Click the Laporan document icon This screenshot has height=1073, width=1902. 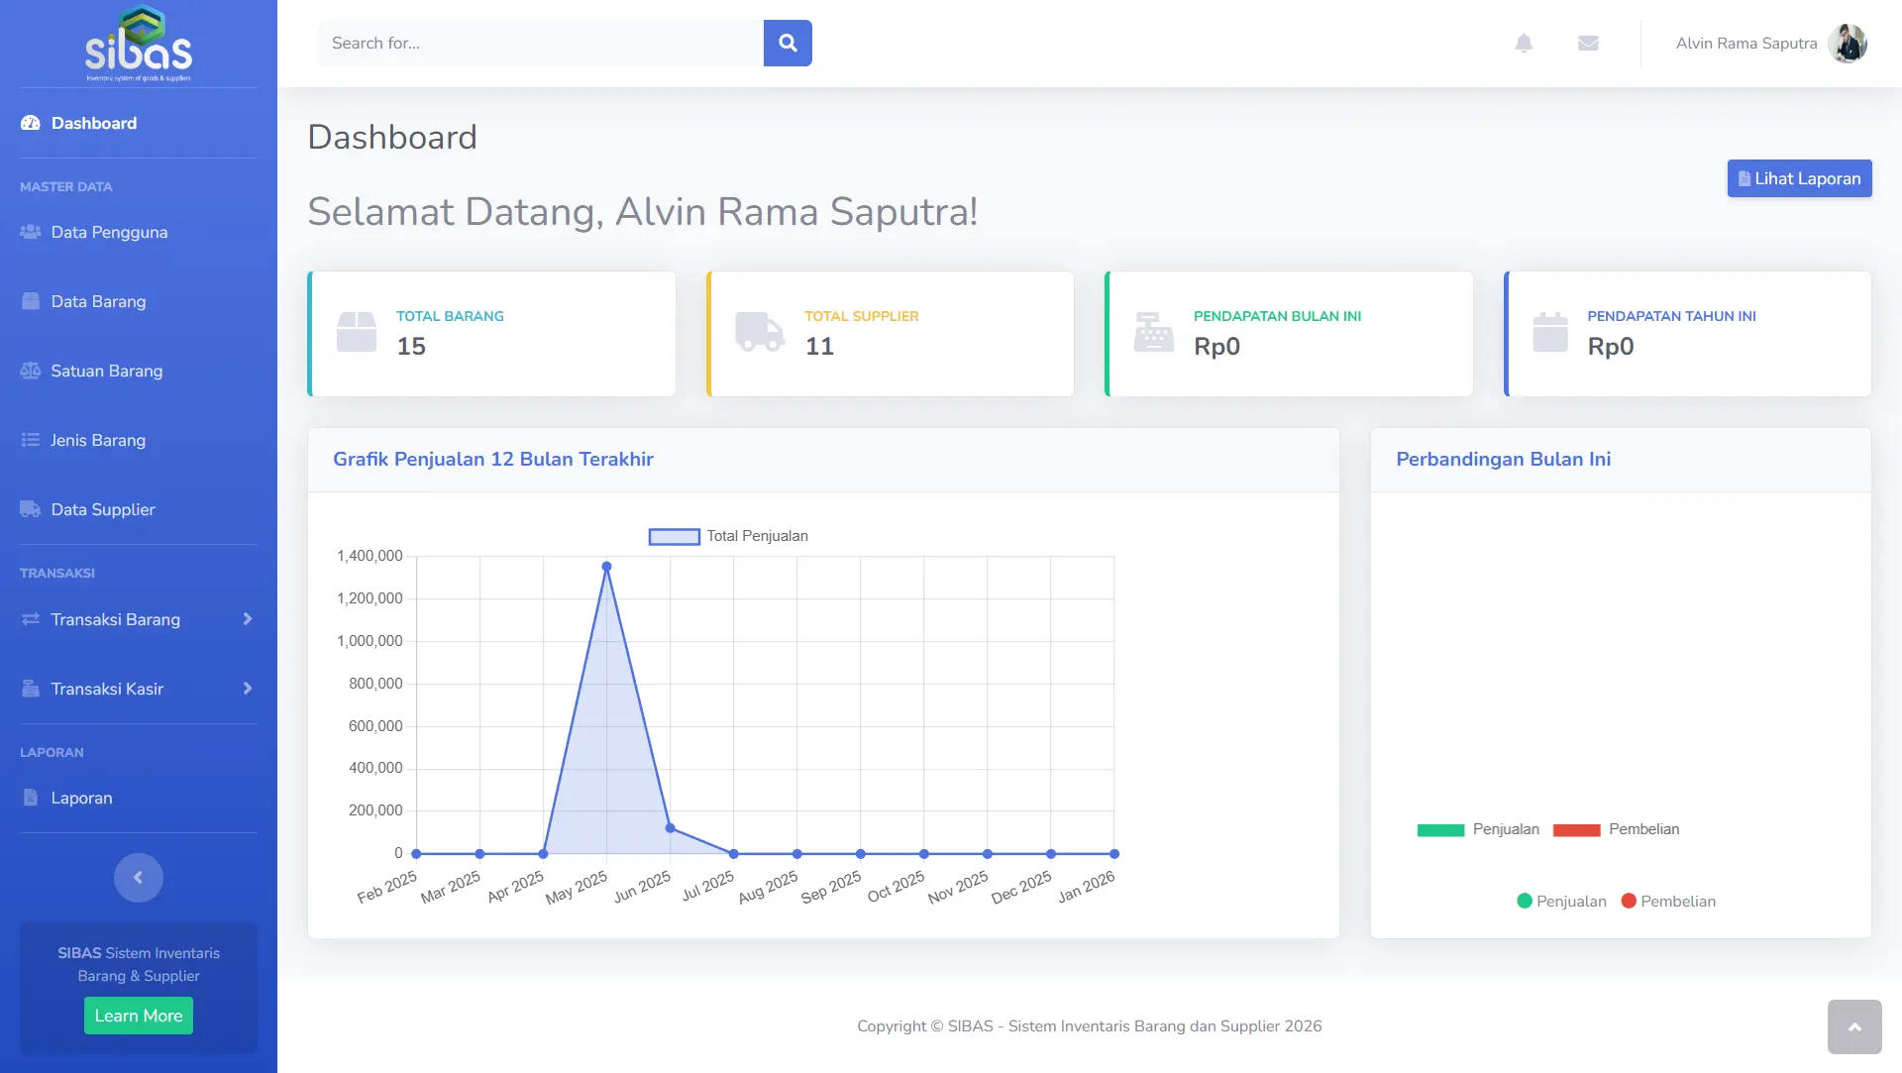pos(31,798)
